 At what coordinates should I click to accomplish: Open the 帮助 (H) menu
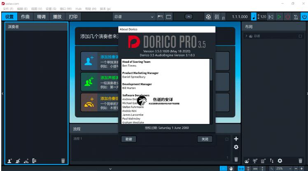(91, 9)
